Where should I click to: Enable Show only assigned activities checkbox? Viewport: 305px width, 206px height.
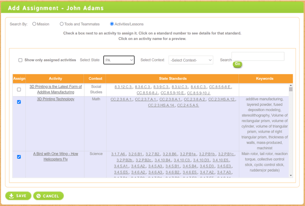point(20,60)
